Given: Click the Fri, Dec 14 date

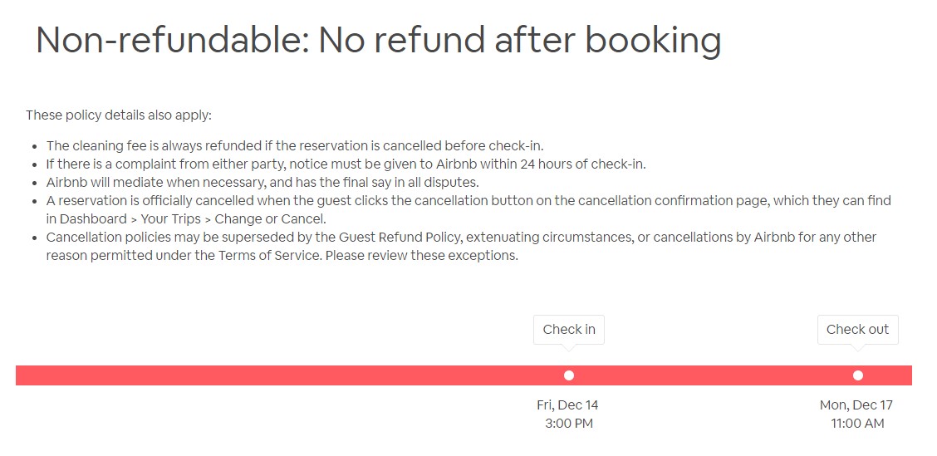Looking at the screenshot, I should pyautogui.click(x=567, y=405).
